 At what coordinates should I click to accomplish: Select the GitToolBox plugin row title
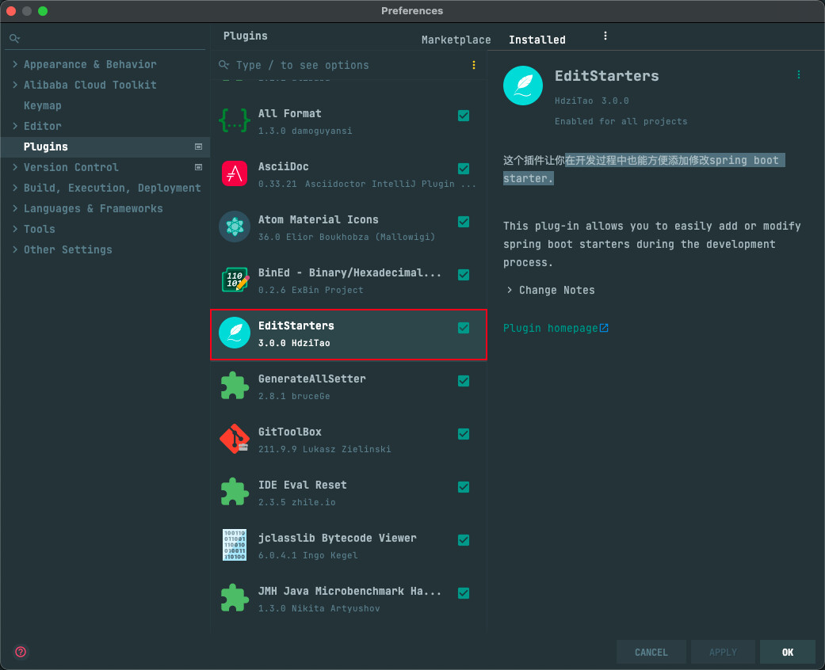290,432
